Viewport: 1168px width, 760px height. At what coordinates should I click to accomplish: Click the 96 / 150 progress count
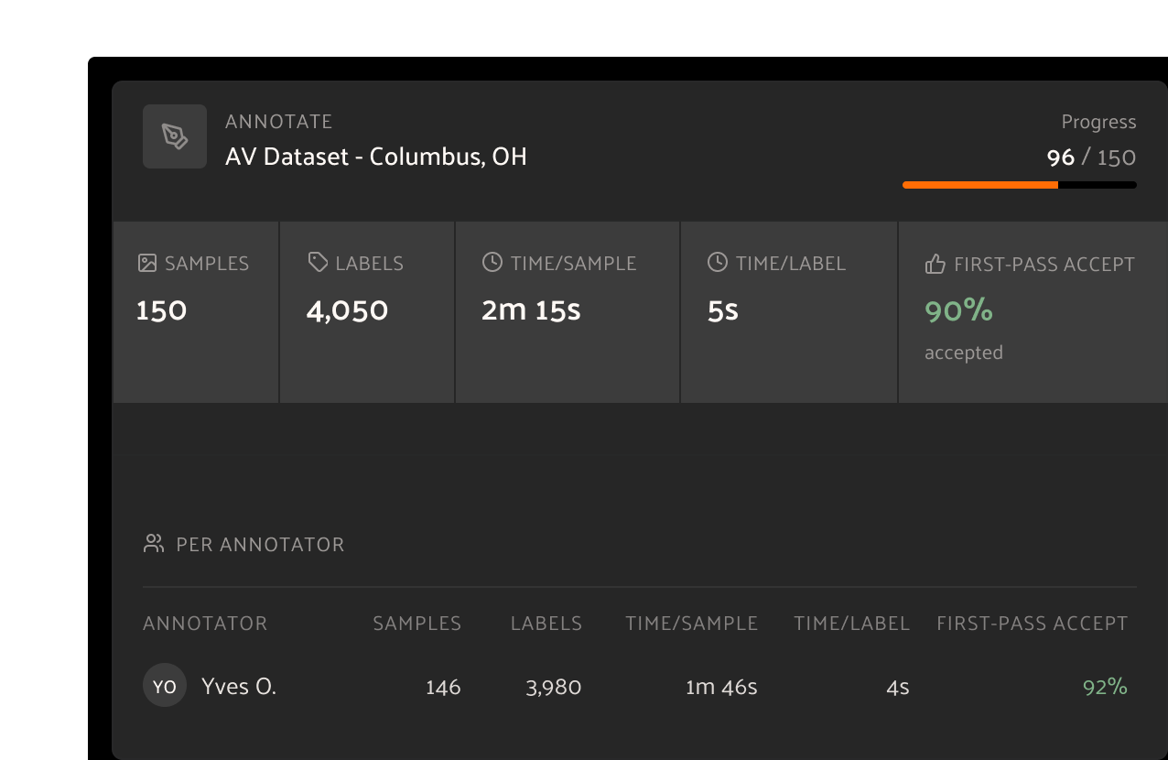(x=1091, y=157)
